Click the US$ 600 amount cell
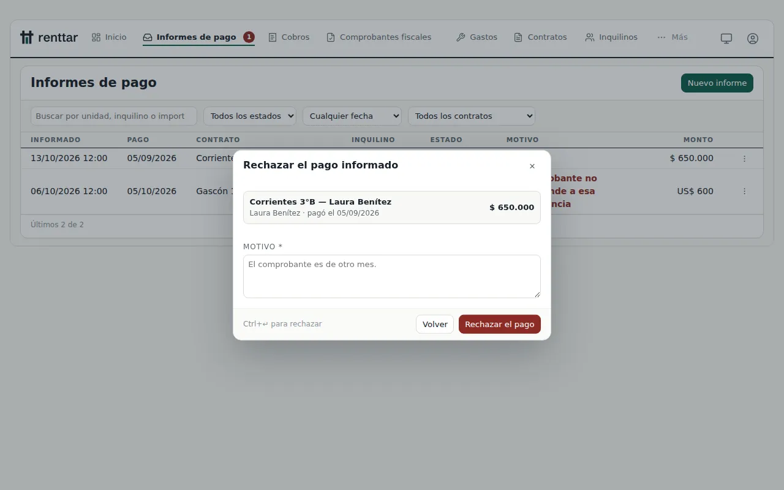This screenshot has width=784, height=490. [x=695, y=191]
